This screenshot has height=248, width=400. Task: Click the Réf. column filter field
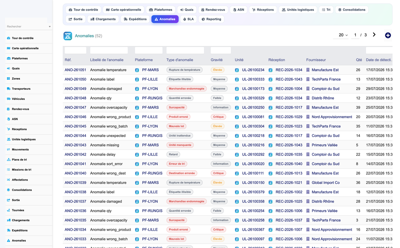point(75,50)
